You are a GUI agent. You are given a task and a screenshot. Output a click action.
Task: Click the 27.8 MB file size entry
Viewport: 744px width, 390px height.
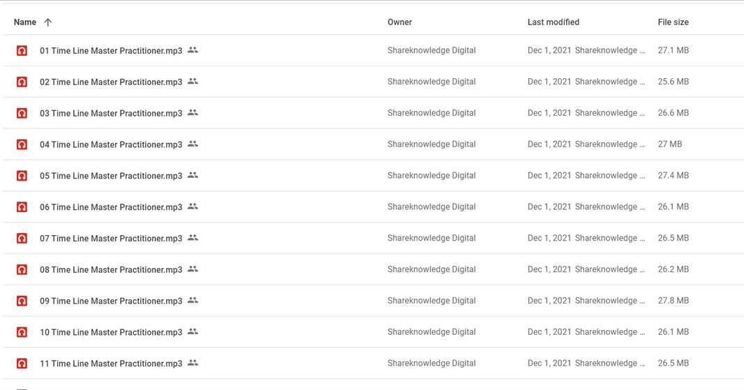(x=673, y=301)
